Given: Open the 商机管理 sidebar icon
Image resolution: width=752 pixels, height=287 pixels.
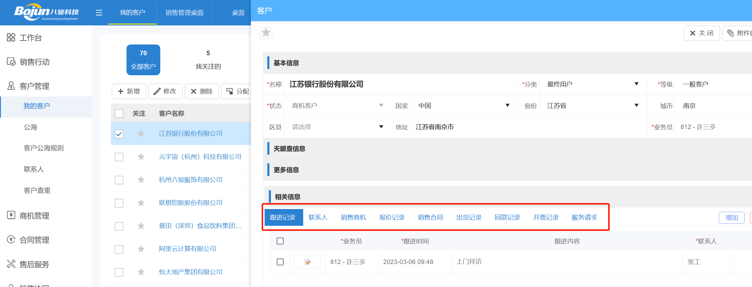Looking at the screenshot, I should coord(11,216).
